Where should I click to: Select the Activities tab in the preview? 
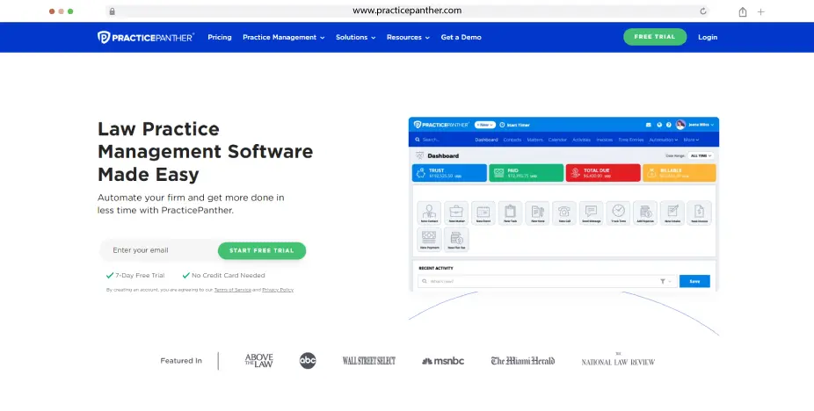coord(581,140)
